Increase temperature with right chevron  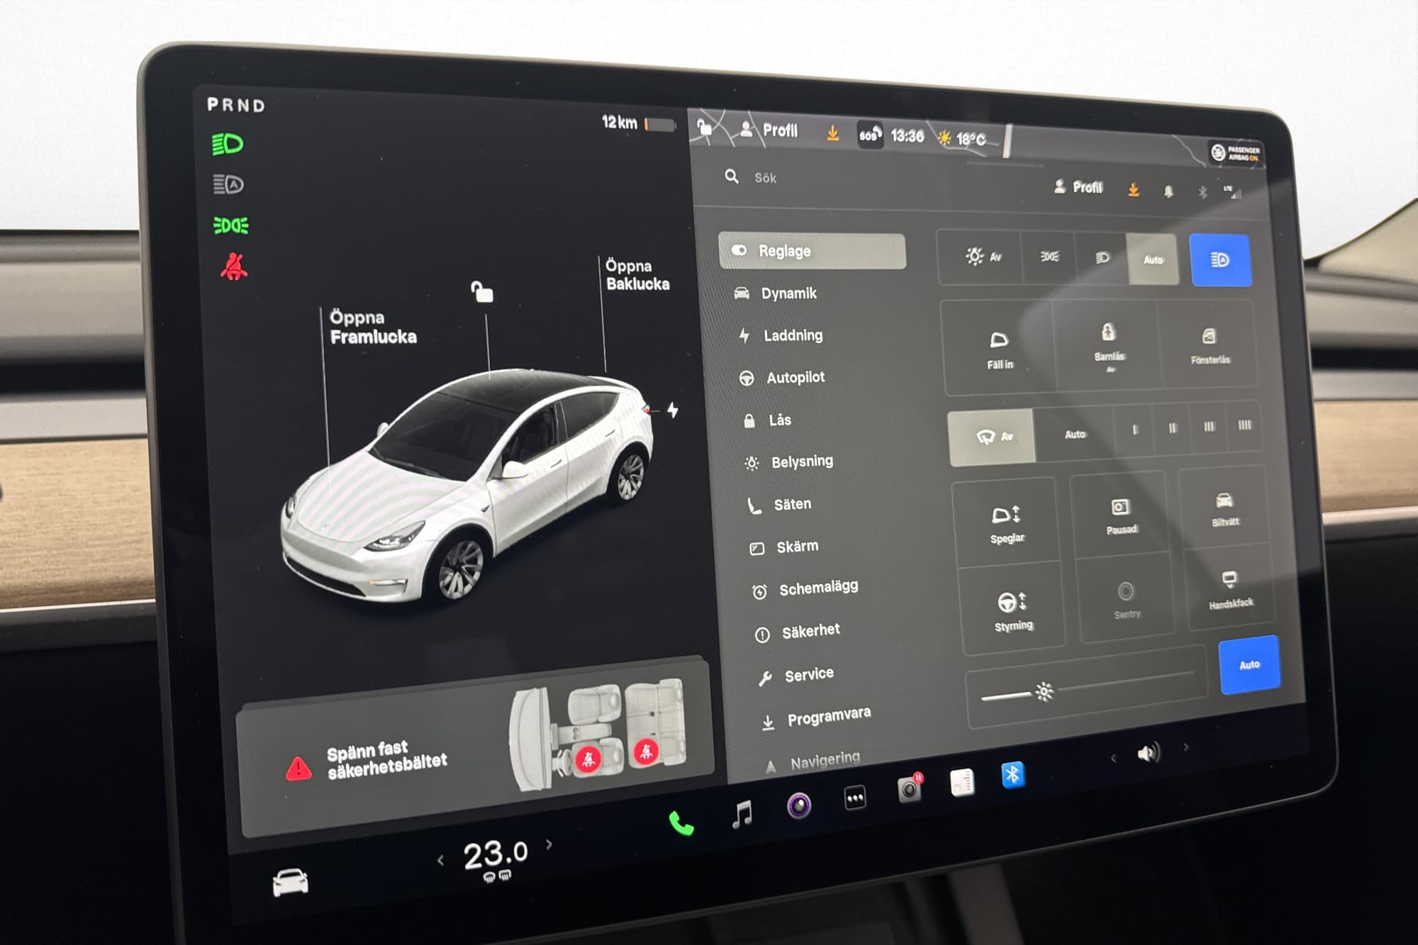549,844
